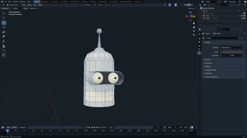Expand the Volume panel
Viewport: 247px width, 138px height.
[224, 60]
